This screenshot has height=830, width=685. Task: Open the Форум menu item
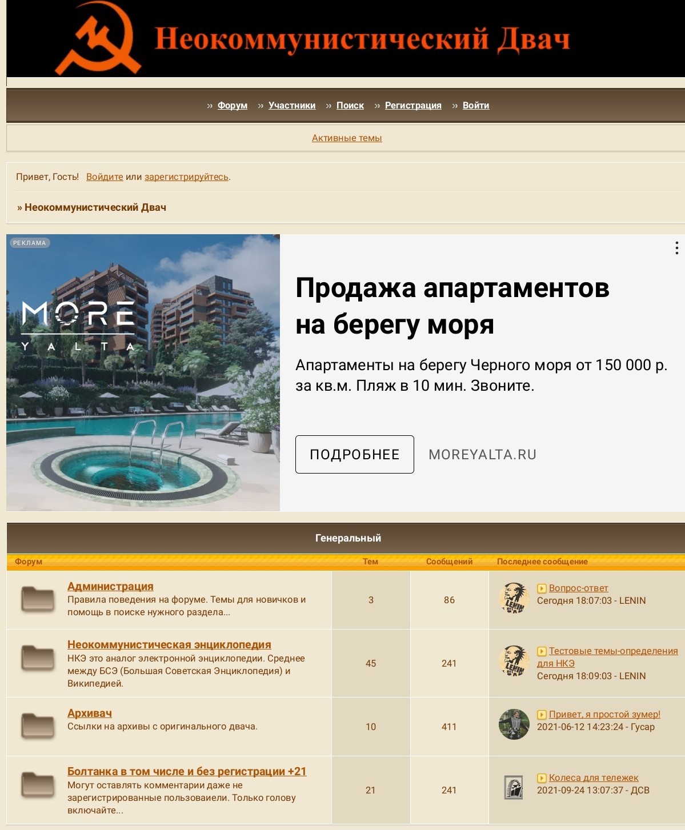point(233,106)
